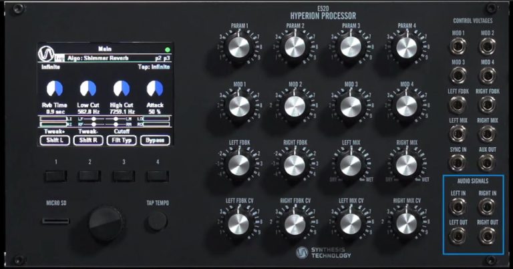Toggle the Bypass soft button
Viewport: 513px width, 269px height.
click(155, 140)
